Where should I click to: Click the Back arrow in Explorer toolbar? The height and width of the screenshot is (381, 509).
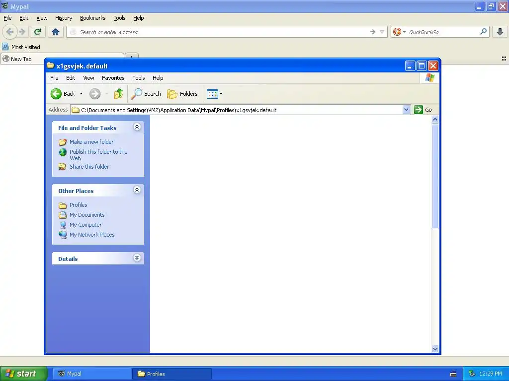click(56, 94)
